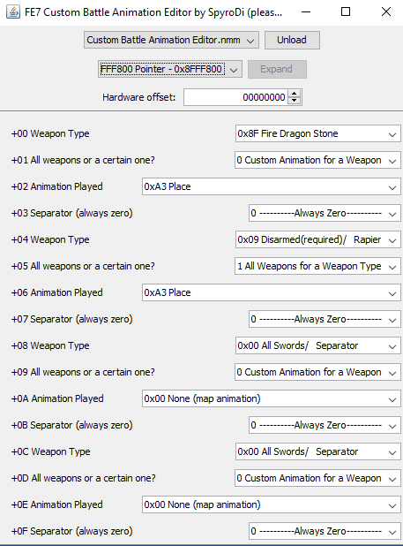Viewport: 403px width, 546px height.
Task: Open the +00 Weapon Type Fire Dragon Stone dropdown
Action: coord(317,133)
